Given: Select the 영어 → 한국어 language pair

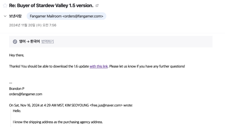Looking at the screenshot, I should point(29,42).
